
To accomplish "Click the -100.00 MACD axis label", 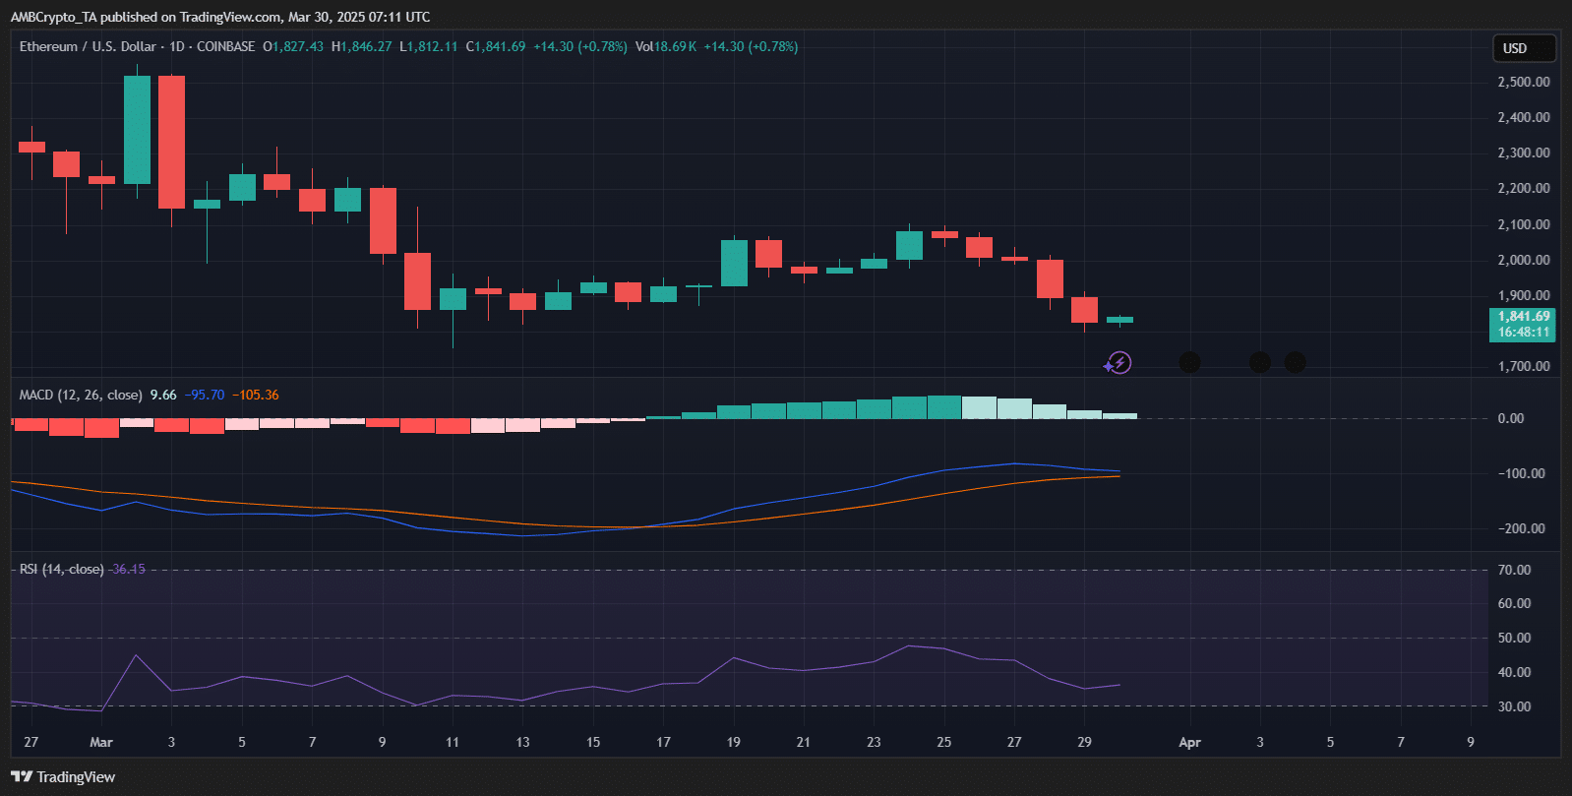I will 1521,473.
